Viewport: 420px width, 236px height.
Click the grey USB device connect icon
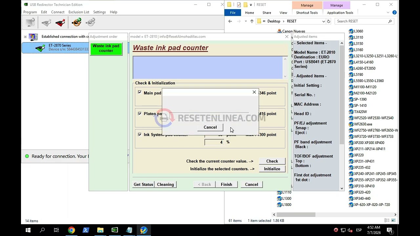click(x=46, y=22)
